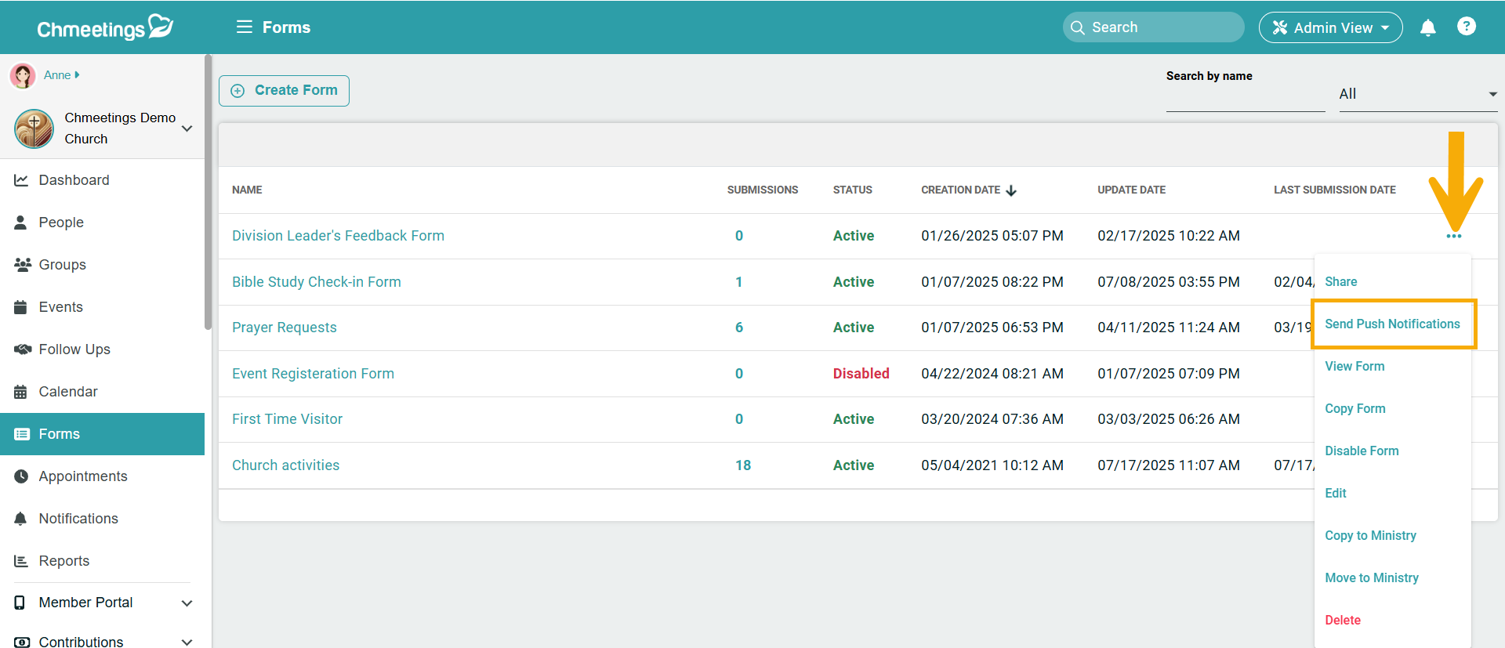Click the Calendar grid icon
This screenshot has width=1505, height=648.
tap(21, 392)
